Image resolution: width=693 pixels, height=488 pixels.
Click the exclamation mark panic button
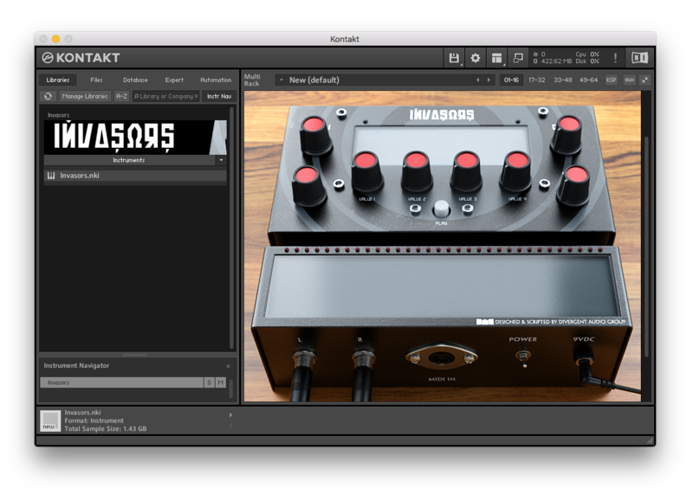616,58
